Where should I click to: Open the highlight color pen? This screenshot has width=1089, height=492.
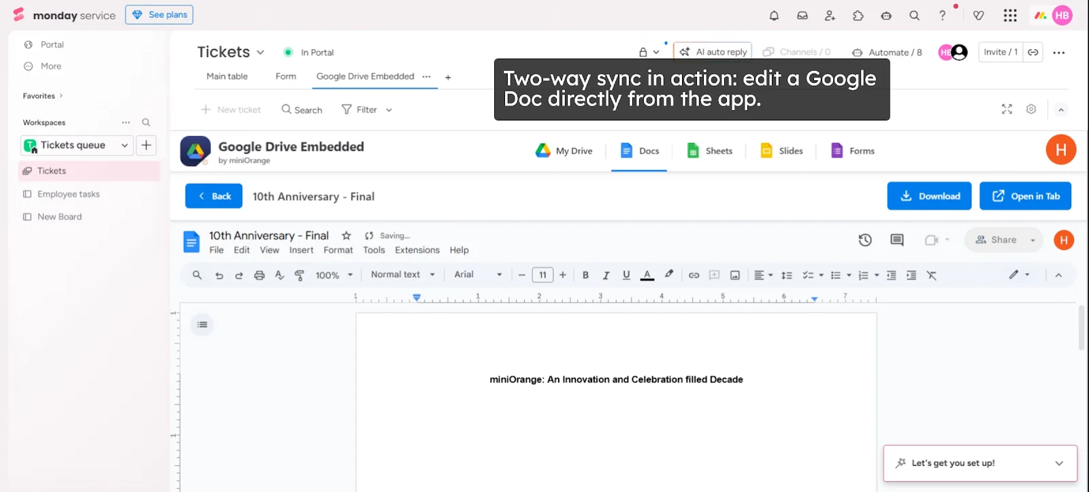(x=669, y=275)
